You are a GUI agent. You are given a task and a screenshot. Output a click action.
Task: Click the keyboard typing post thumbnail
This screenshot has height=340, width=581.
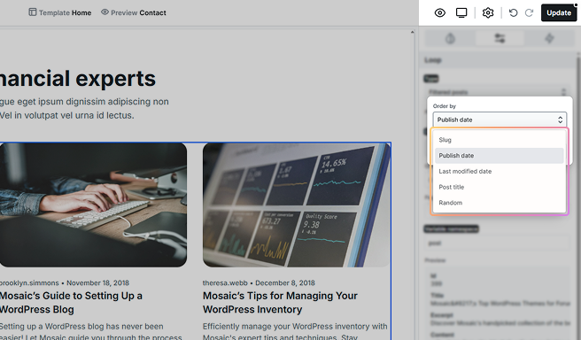[x=93, y=205]
